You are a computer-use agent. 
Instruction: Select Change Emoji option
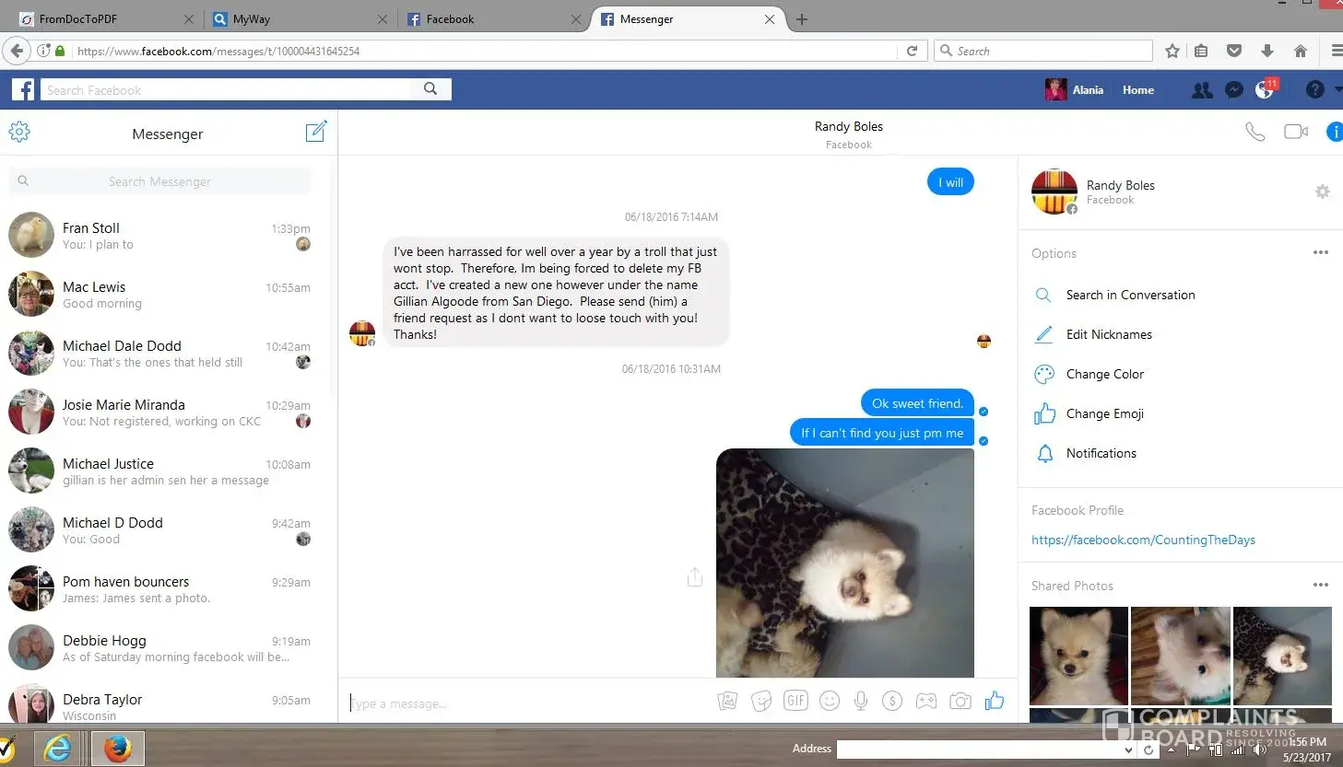tap(1104, 413)
